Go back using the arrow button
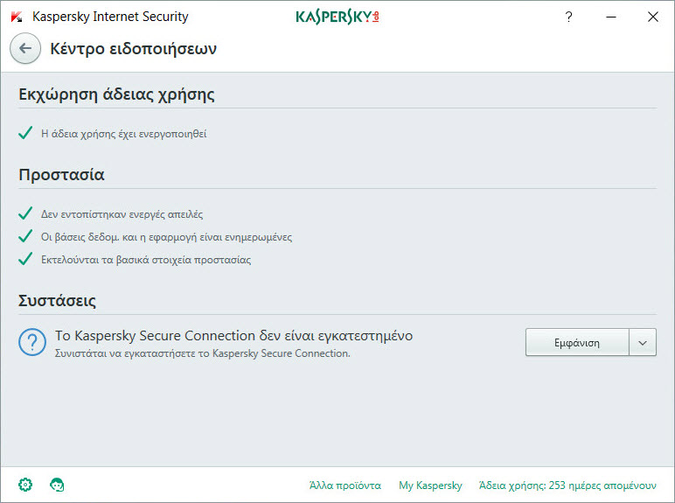The height and width of the screenshot is (503, 675). tap(25, 48)
